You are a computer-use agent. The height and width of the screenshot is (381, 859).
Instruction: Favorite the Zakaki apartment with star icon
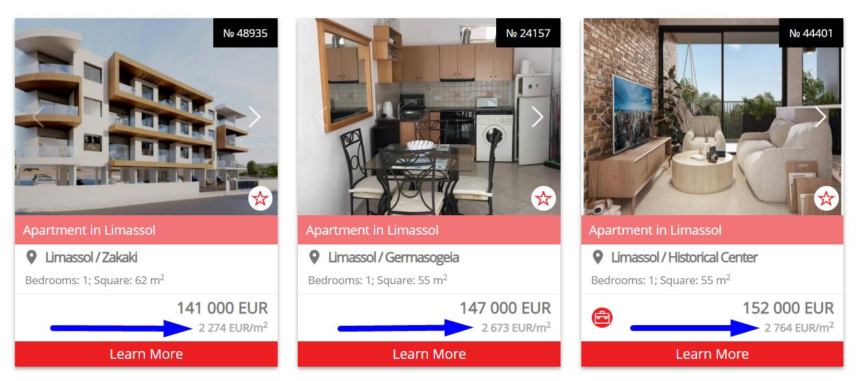click(260, 199)
